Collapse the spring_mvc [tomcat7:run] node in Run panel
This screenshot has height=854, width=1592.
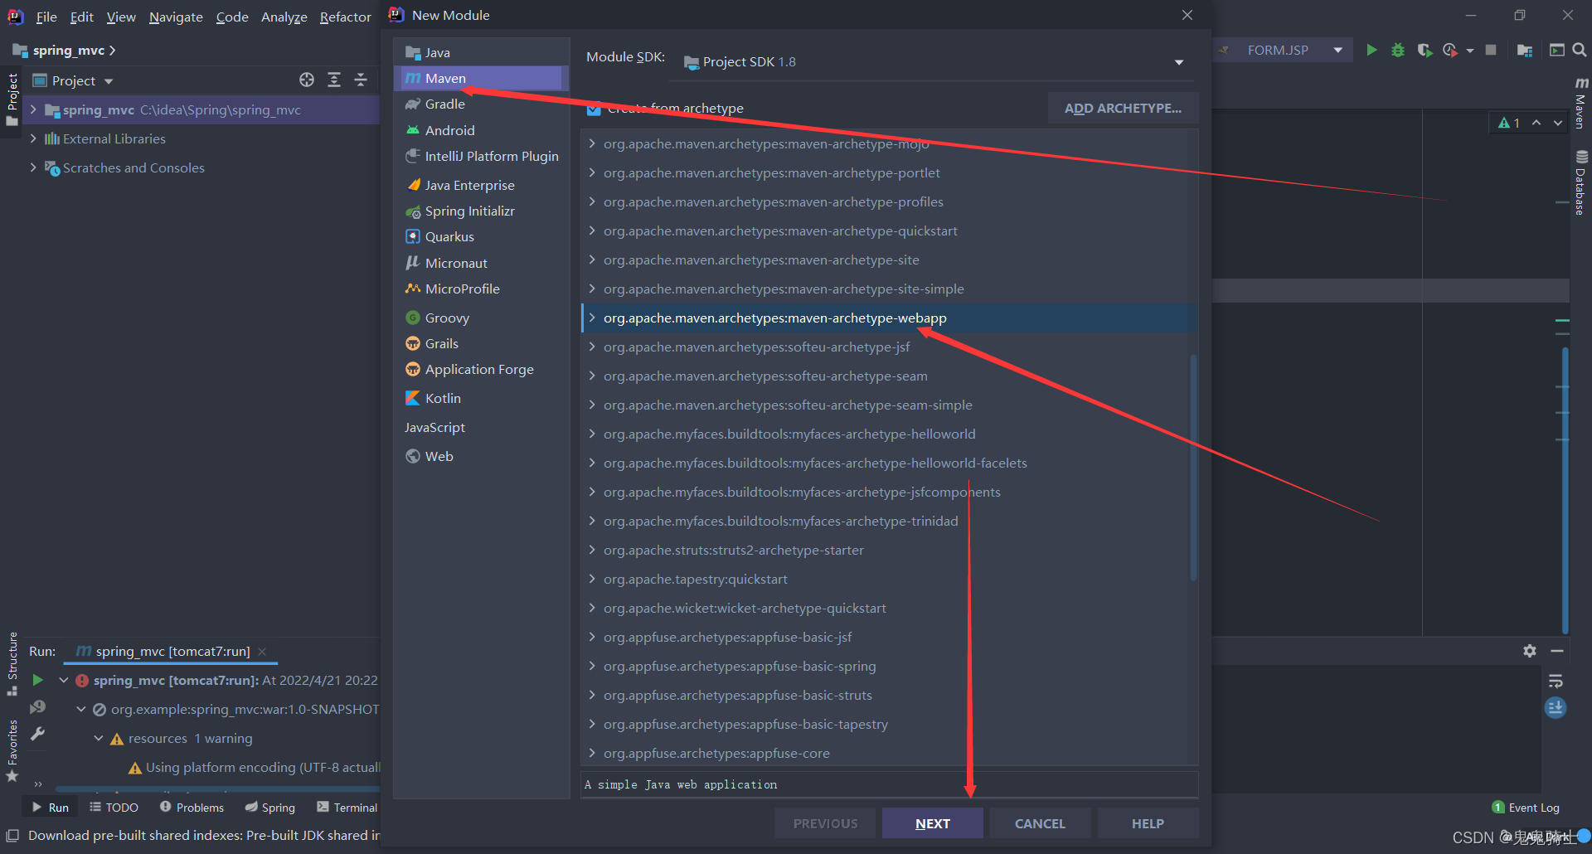pos(64,680)
